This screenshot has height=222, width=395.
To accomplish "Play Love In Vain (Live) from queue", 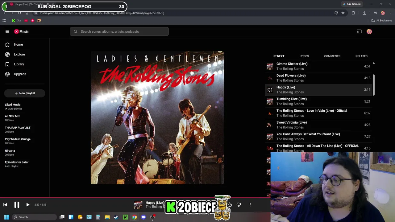I will click(319, 113).
